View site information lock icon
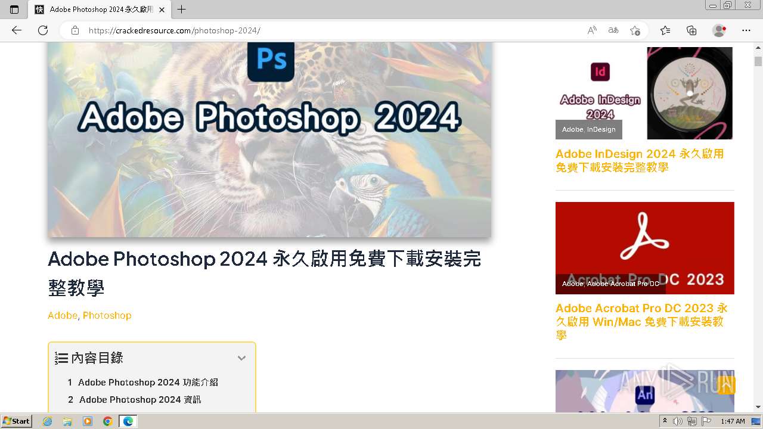The image size is (763, 429). click(75, 30)
